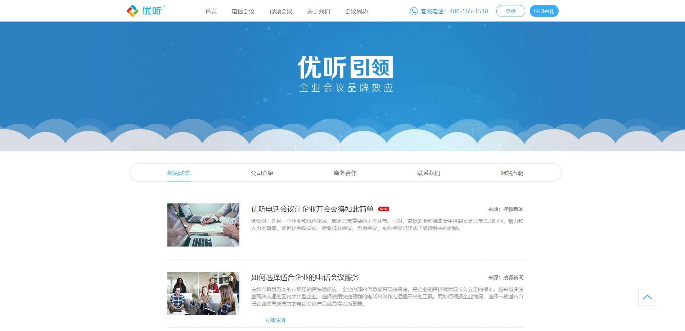Select the 商务合作 tab
The image size is (685, 331).
345,173
